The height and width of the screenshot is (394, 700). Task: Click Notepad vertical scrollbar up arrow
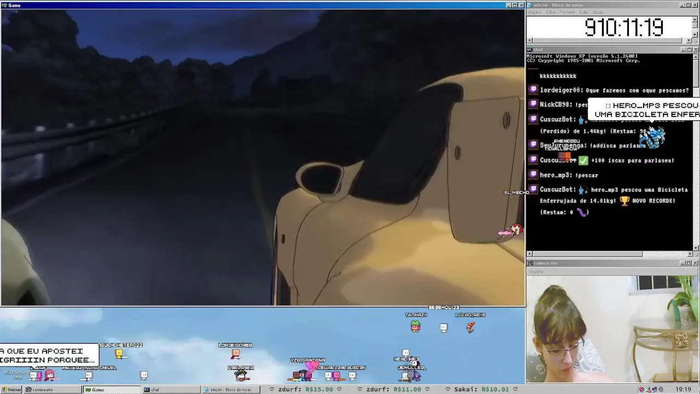(x=695, y=19)
